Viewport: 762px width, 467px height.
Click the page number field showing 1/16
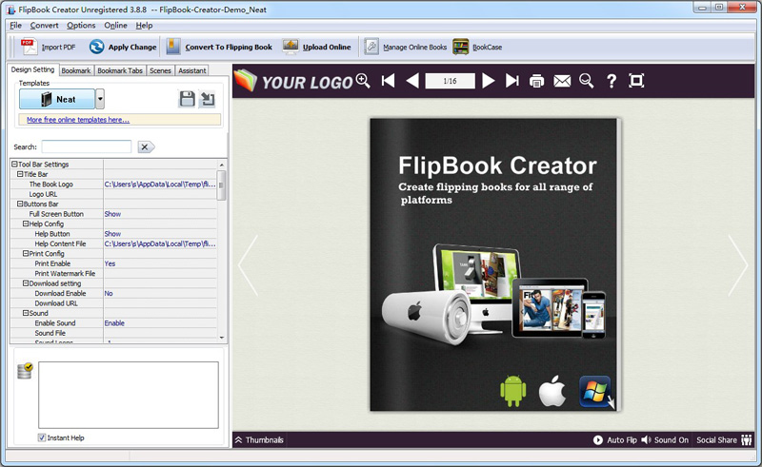point(450,81)
